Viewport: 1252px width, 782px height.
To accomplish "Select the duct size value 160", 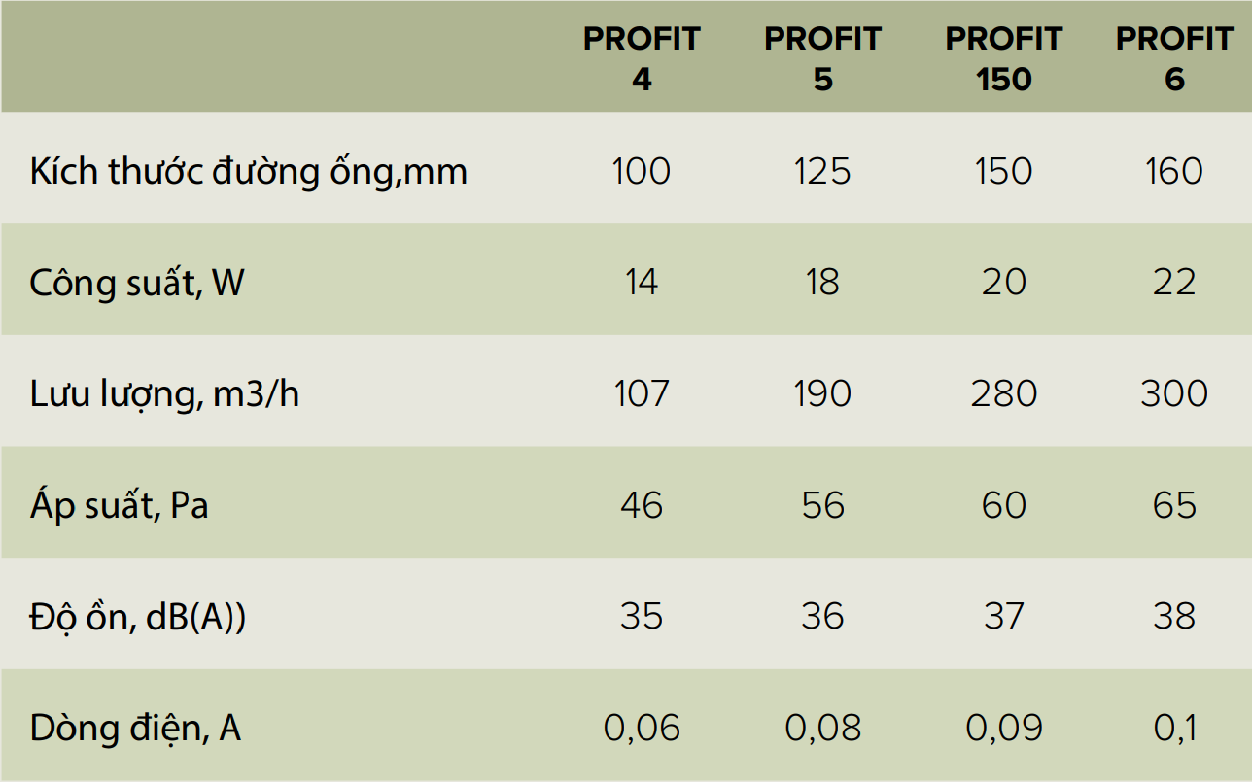I will pos(1174,172).
